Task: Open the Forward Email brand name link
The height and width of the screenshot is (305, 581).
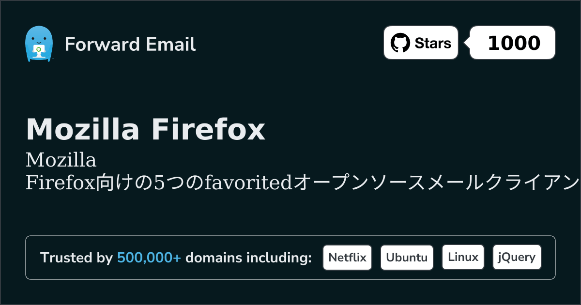Action: coord(130,45)
